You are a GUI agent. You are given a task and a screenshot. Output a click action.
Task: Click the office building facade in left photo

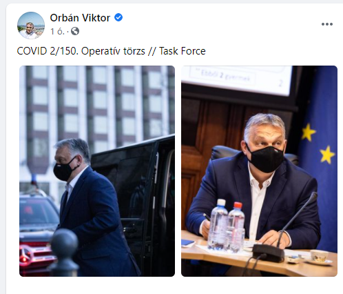point(96,104)
